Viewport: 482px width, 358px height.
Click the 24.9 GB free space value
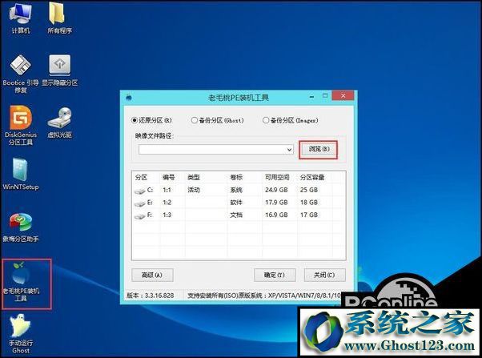point(276,190)
